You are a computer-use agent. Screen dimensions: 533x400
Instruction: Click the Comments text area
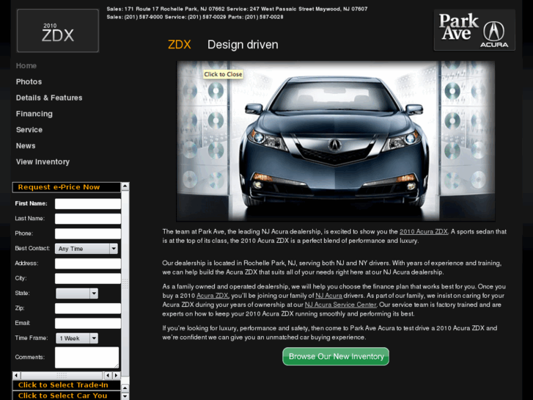coord(87,357)
